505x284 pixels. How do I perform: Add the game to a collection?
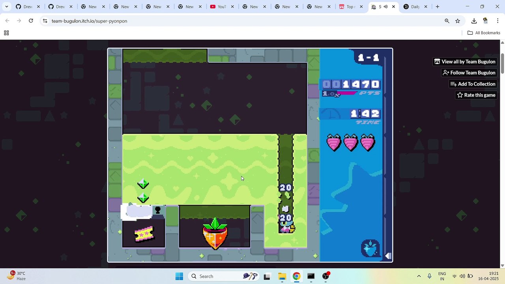click(473, 84)
